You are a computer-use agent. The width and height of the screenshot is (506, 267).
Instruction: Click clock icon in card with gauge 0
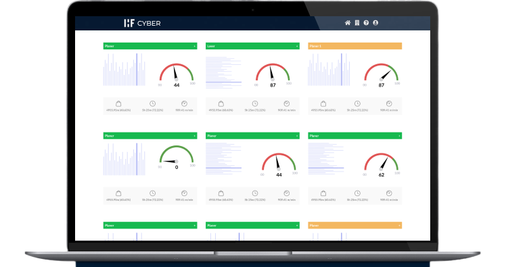[152, 193]
